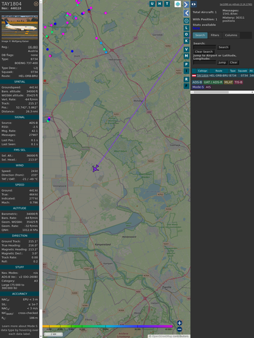Image resolution: width=254 pixels, height=338 pixels.
Task: Sort table by Type column
Action: 233,71
